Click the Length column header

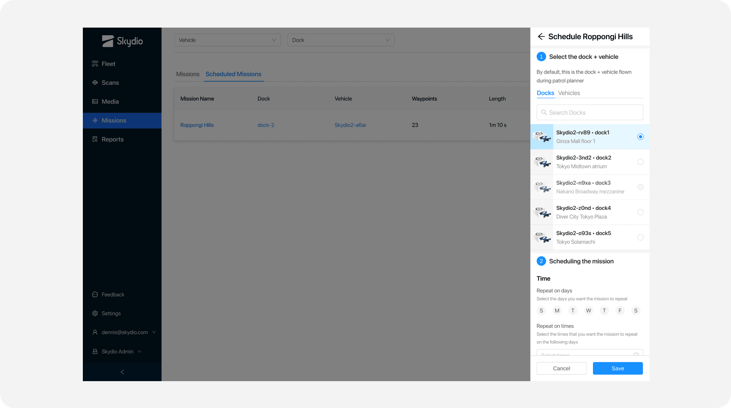(497, 99)
